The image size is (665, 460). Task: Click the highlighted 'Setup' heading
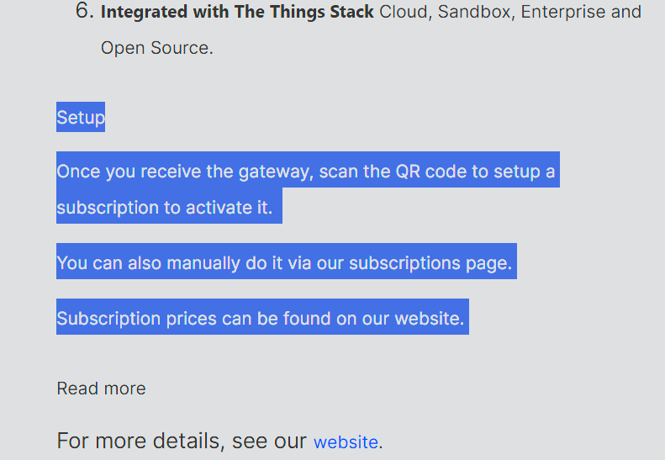(x=81, y=117)
